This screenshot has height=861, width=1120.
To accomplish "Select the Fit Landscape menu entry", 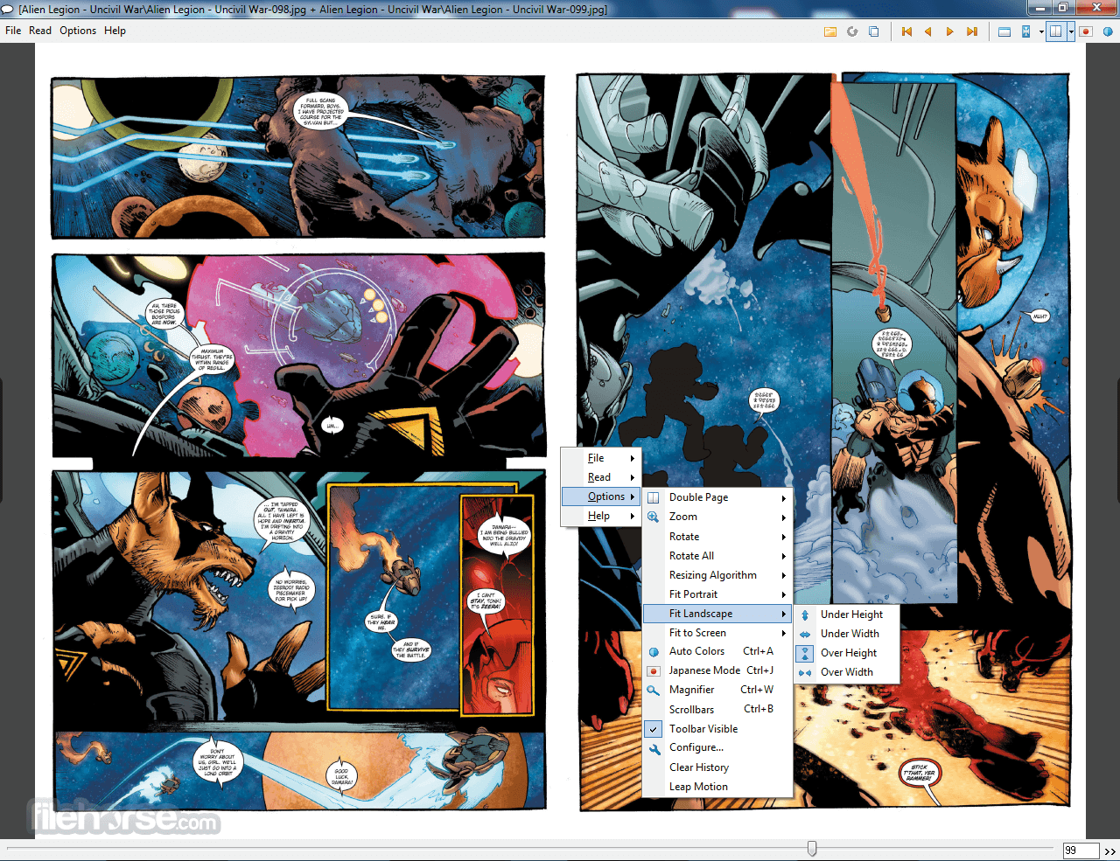I will (717, 614).
